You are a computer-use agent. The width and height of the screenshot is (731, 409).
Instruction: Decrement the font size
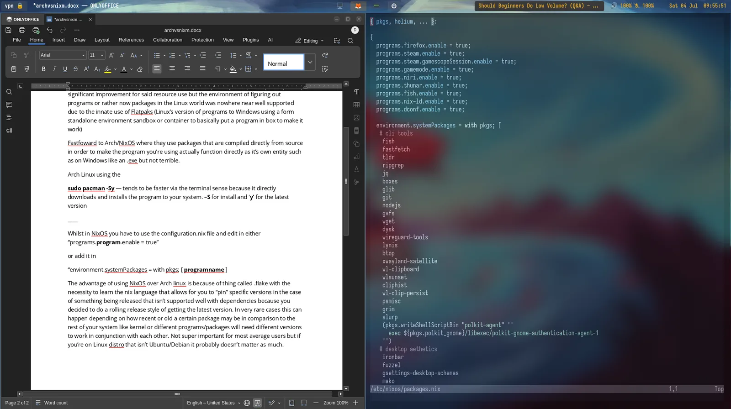[122, 55]
